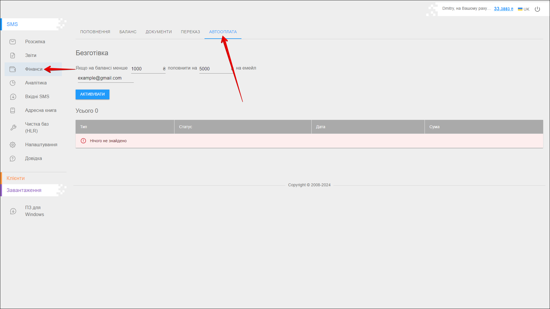Click the account balance link 33,3883
This screenshot has width=550, height=309.
tap(503, 9)
